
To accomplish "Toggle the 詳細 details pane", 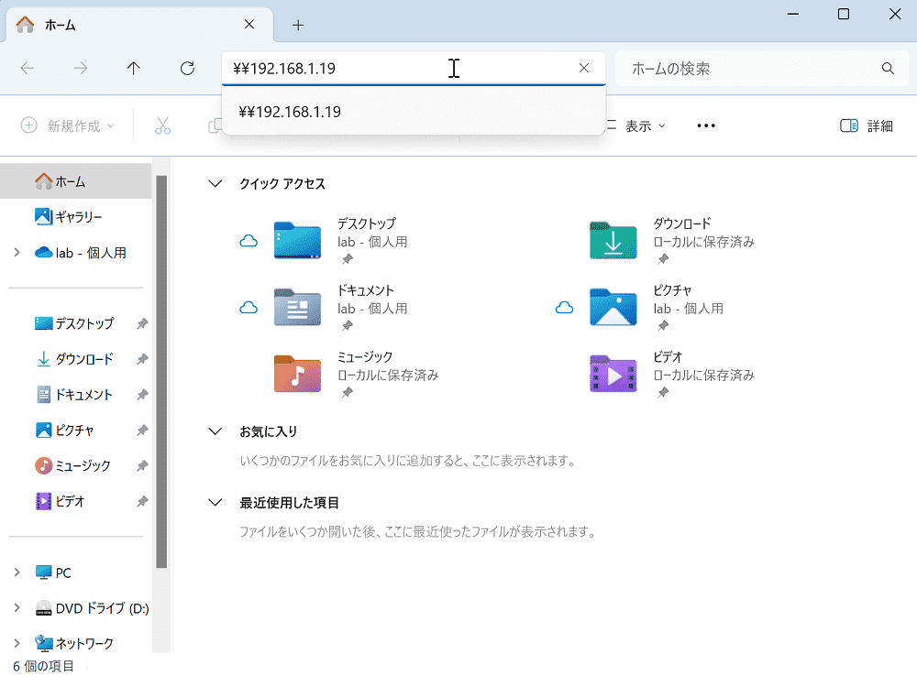I will [x=867, y=125].
